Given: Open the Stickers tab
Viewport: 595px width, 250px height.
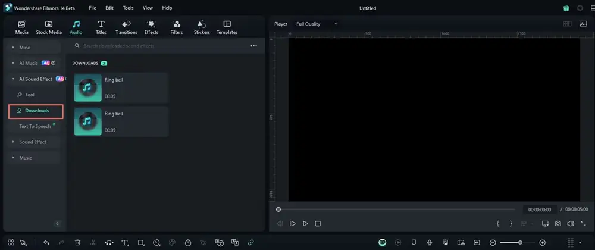Looking at the screenshot, I should [x=202, y=28].
